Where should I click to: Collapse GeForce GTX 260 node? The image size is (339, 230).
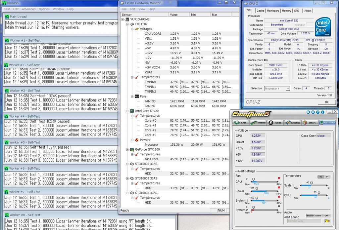[x=127, y=149]
